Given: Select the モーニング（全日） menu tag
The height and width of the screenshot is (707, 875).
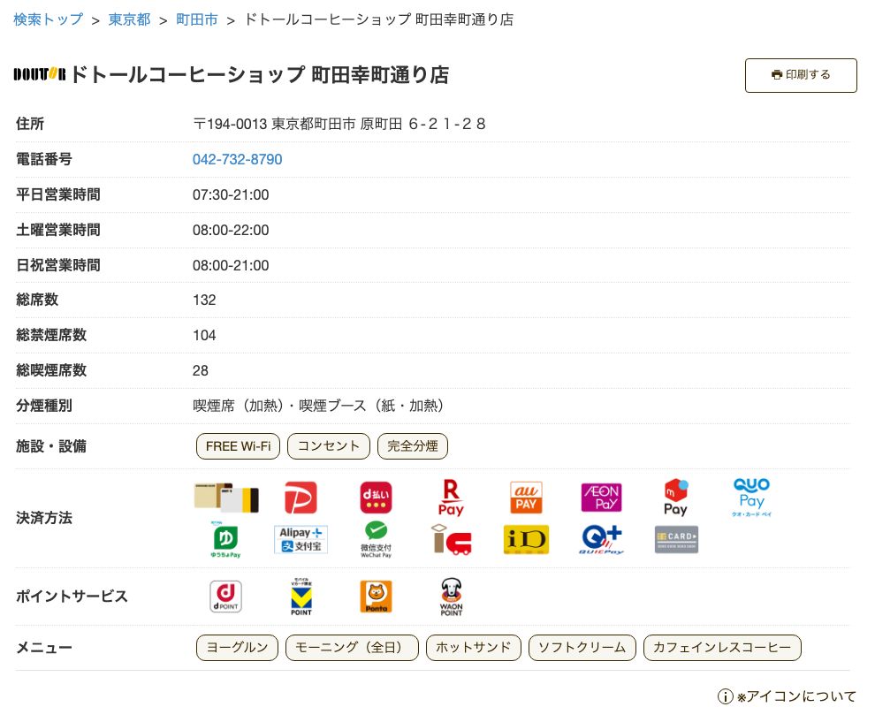Looking at the screenshot, I should [352, 648].
